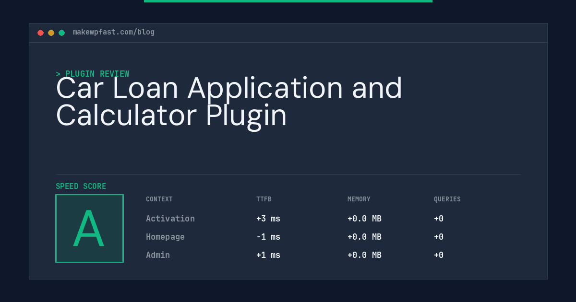Click the 'QUERIES' column header
This screenshot has width=576, height=302.
pos(447,199)
